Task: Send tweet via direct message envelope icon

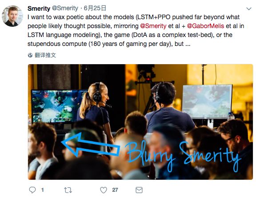Action: pos(139,190)
